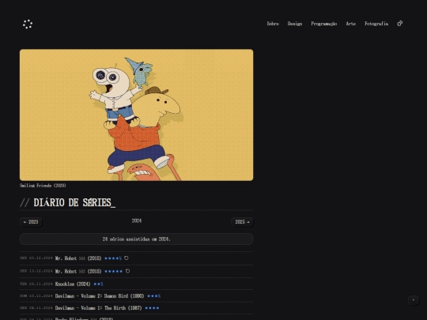Screen dimensions: 427x320
Task: Go to previous year 2023
Action: [x=31, y=222]
